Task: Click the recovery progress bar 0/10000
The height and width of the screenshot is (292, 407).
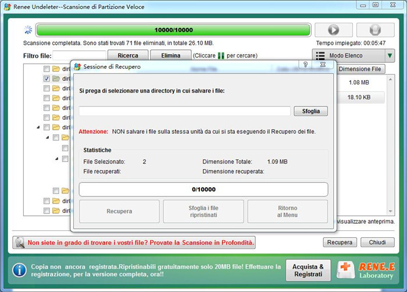Action: pyautogui.click(x=203, y=190)
